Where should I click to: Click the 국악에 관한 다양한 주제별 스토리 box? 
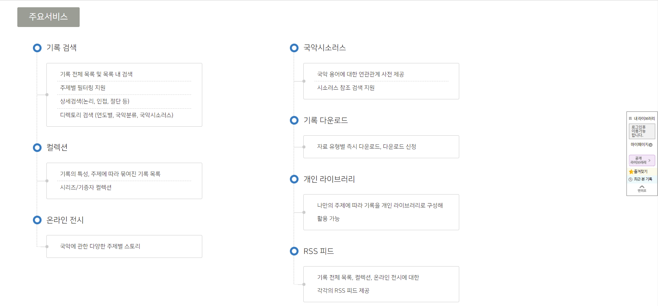click(x=124, y=246)
